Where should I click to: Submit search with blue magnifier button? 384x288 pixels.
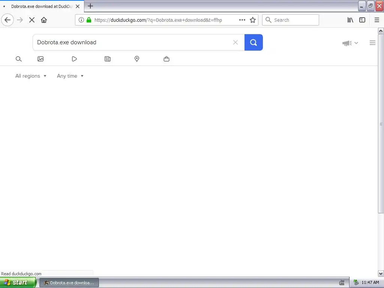coord(253,42)
